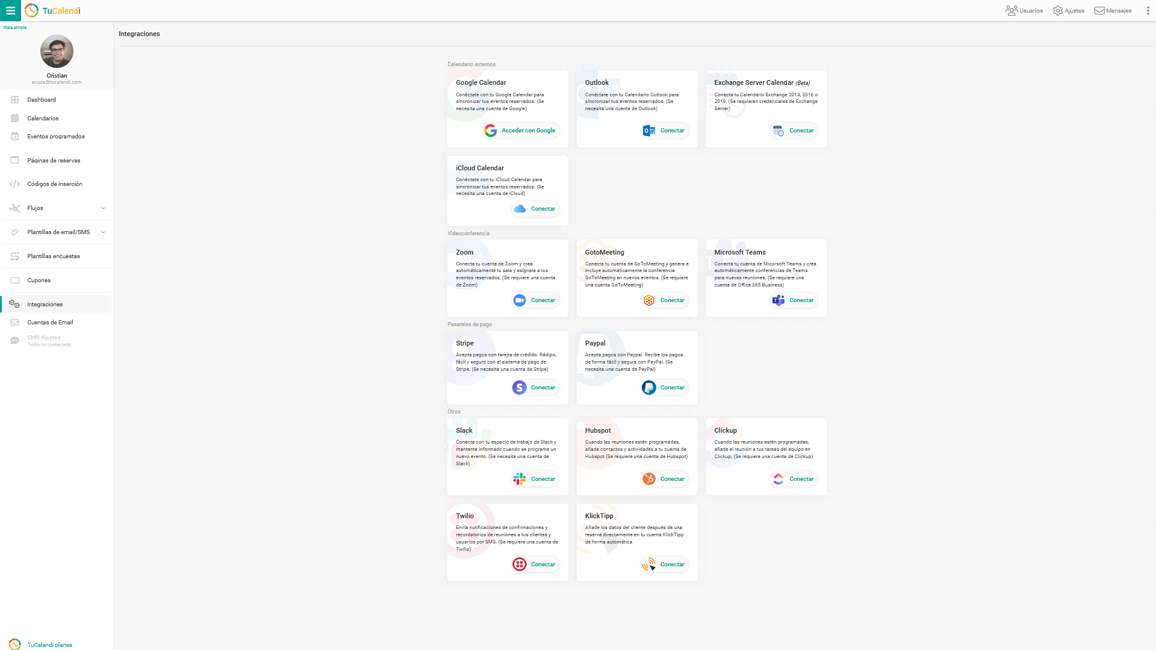The height and width of the screenshot is (650, 1156).
Task: Click the Clickup integration icon
Action: point(777,478)
